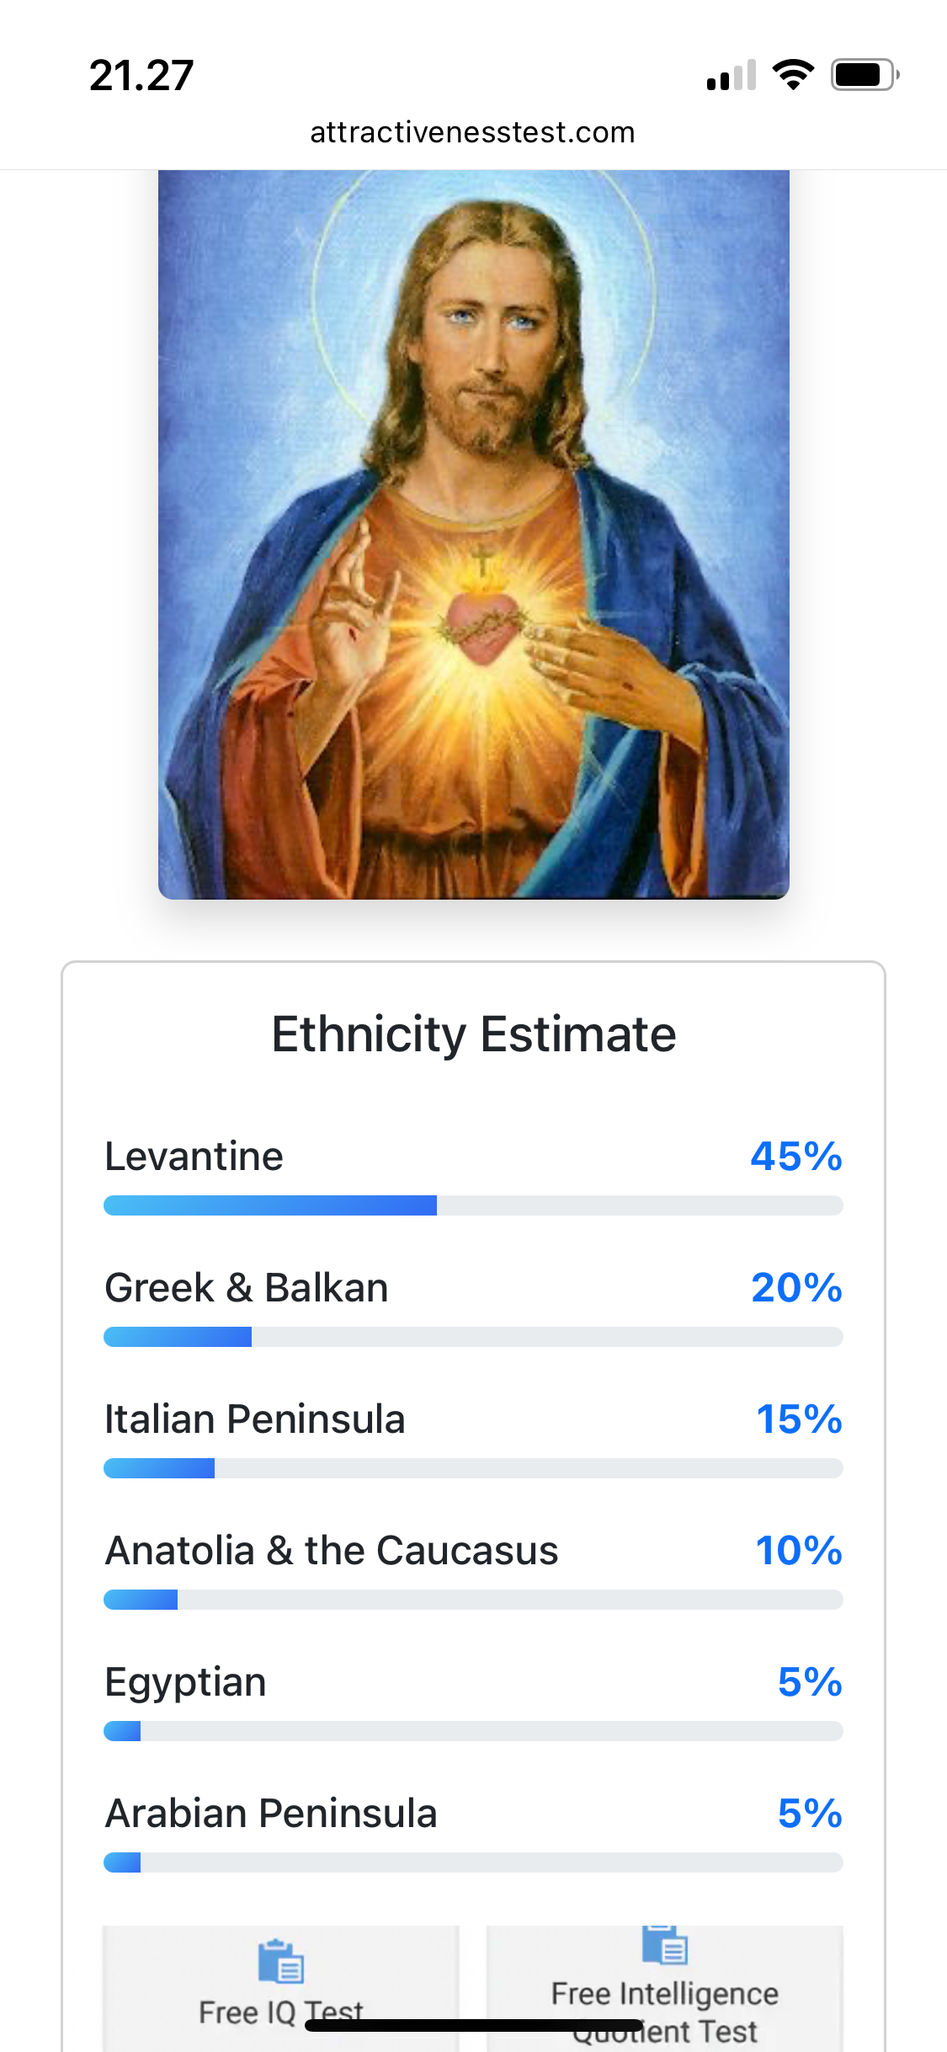This screenshot has width=947, height=2052.
Task: Tap the Ethnicity Estimate heading
Action: tap(473, 1034)
